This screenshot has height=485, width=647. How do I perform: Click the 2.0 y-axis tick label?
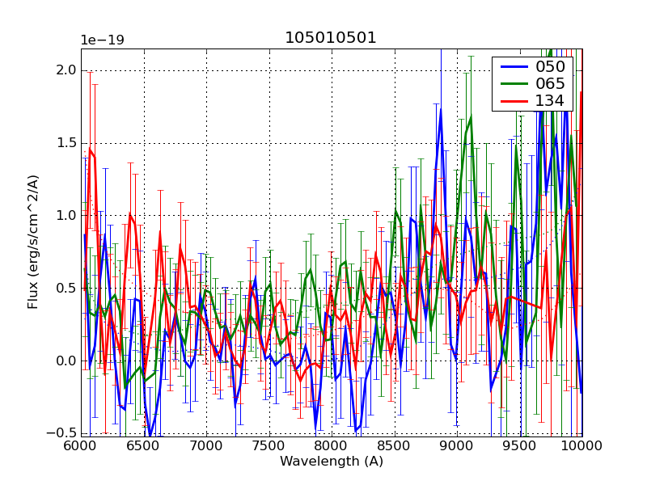[x=66, y=70]
